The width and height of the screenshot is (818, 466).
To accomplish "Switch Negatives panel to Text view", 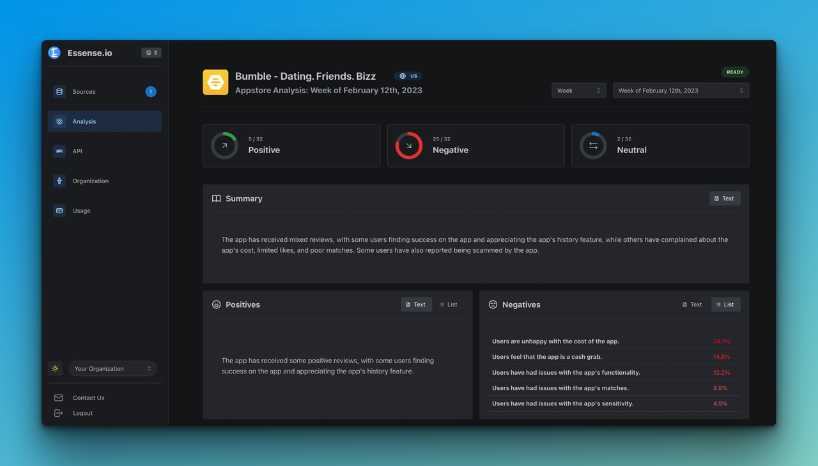I will click(692, 304).
